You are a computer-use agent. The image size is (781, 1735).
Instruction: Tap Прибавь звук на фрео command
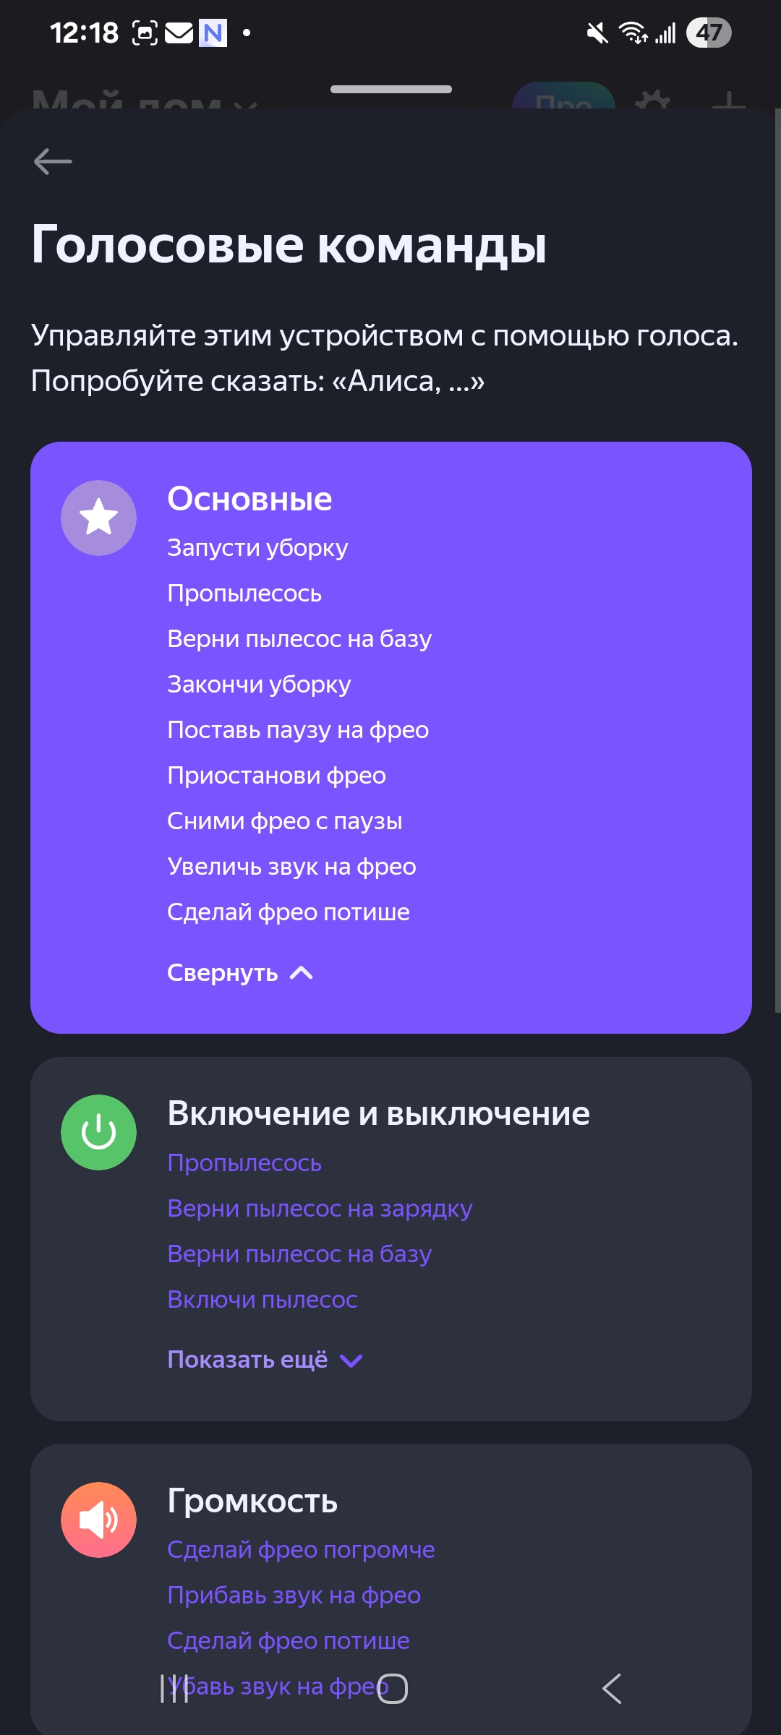(x=294, y=1595)
